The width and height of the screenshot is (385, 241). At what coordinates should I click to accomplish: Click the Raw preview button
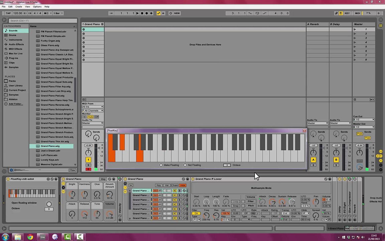[73, 170]
